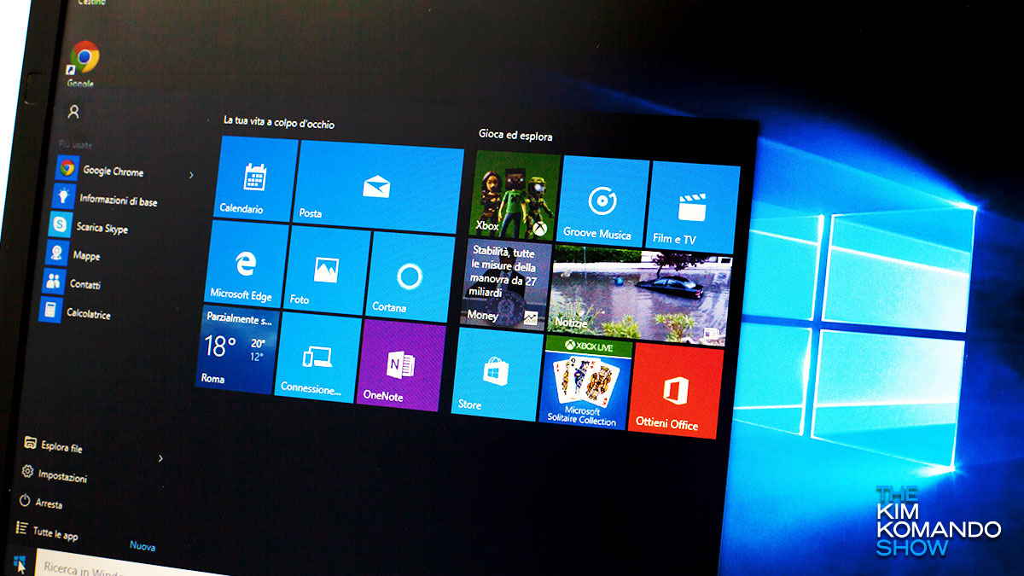Image resolution: width=1024 pixels, height=576 pixels.
Task: Open the user account icon in Start menu
Action: pos(74,111)
